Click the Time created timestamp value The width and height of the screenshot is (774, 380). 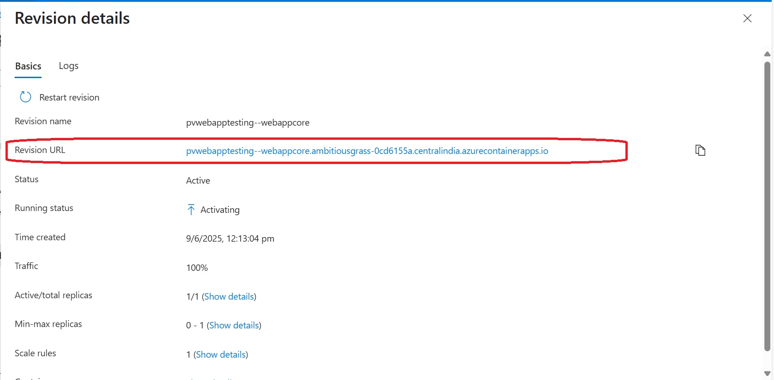230,239
